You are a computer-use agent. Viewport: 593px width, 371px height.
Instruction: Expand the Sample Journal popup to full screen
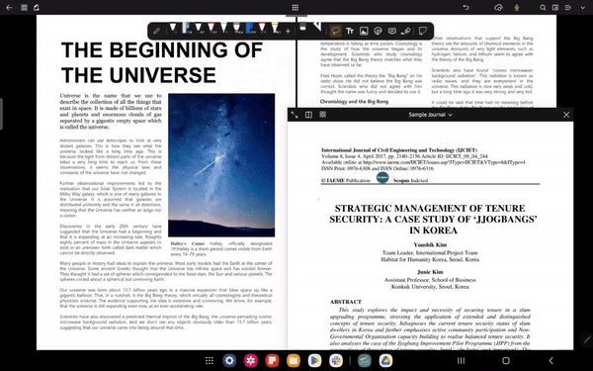pyautogui.click(x=295, y=115)
